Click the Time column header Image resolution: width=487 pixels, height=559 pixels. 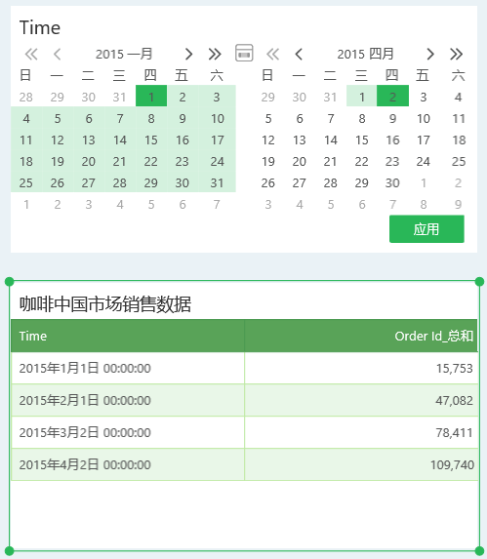click(128, 336)
